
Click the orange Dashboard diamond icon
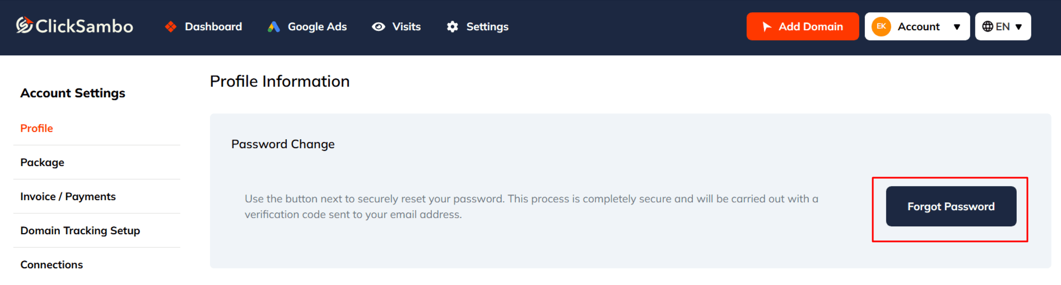(171, 27)
